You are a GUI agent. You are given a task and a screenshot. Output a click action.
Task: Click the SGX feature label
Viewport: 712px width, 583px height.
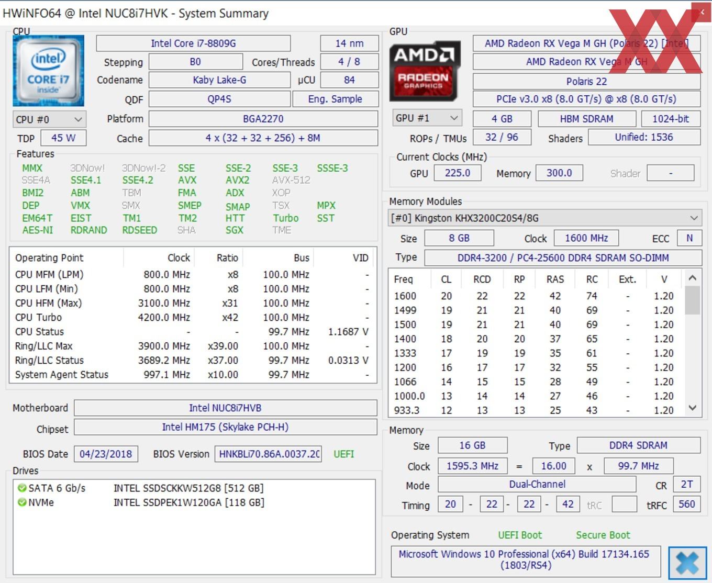click(235, 230)
